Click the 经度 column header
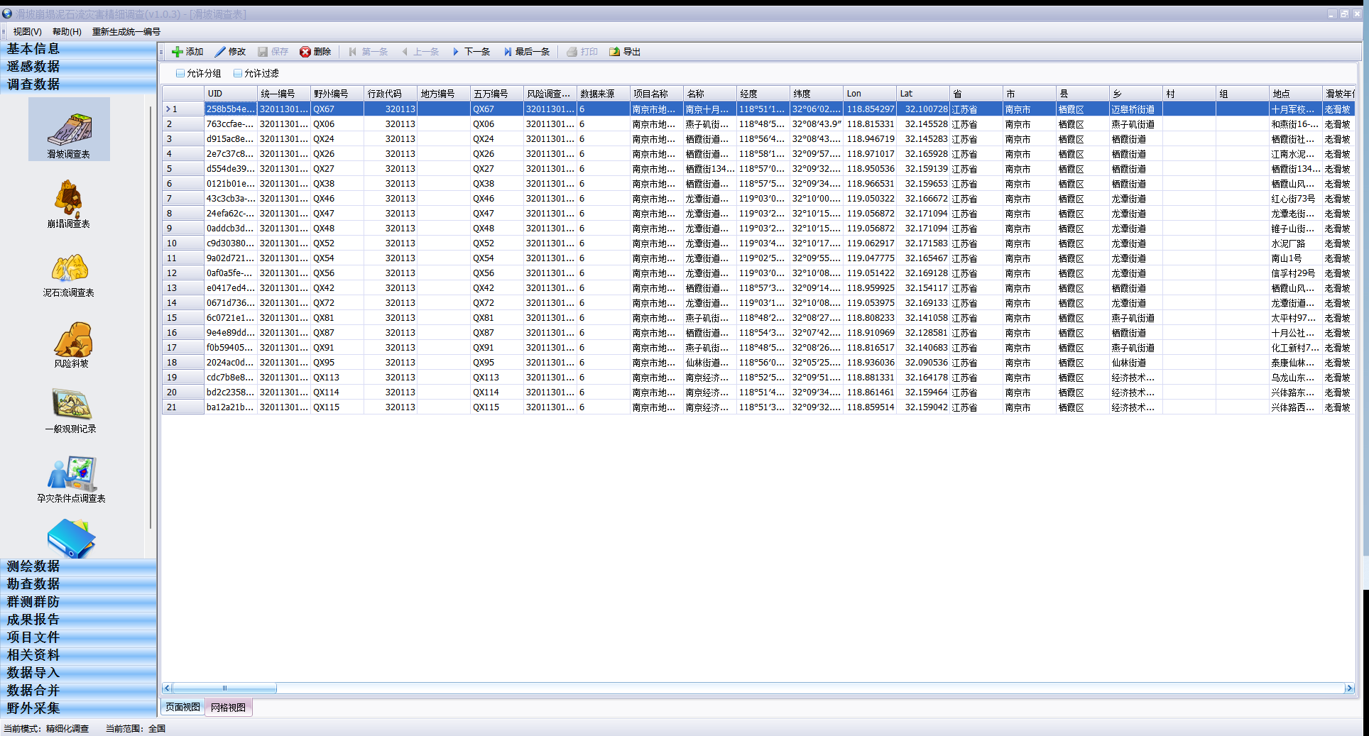Viewport: 1369px width, 736px height. (x=763, y=94)
